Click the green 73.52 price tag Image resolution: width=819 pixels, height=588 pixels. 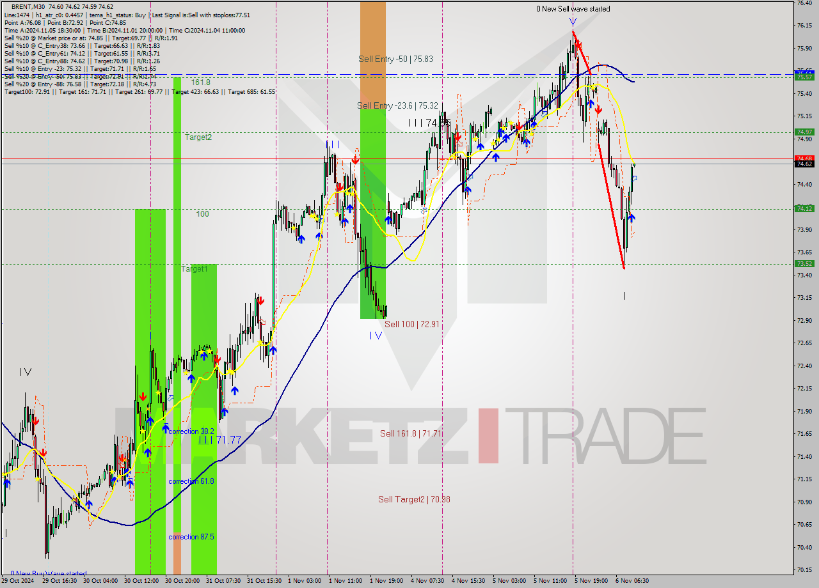pos(804,263)
